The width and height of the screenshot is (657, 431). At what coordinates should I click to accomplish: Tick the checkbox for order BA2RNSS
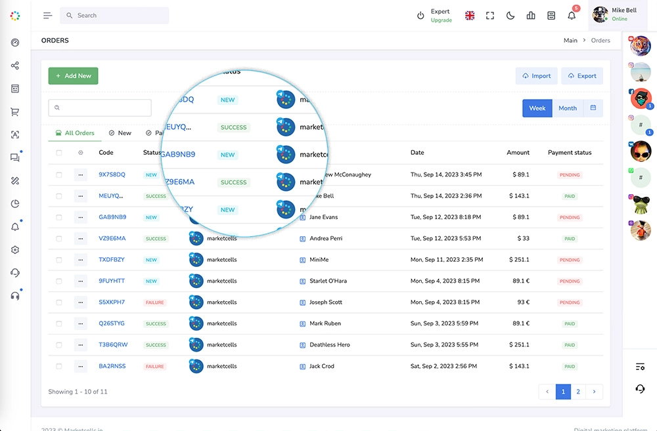point(59,366)
